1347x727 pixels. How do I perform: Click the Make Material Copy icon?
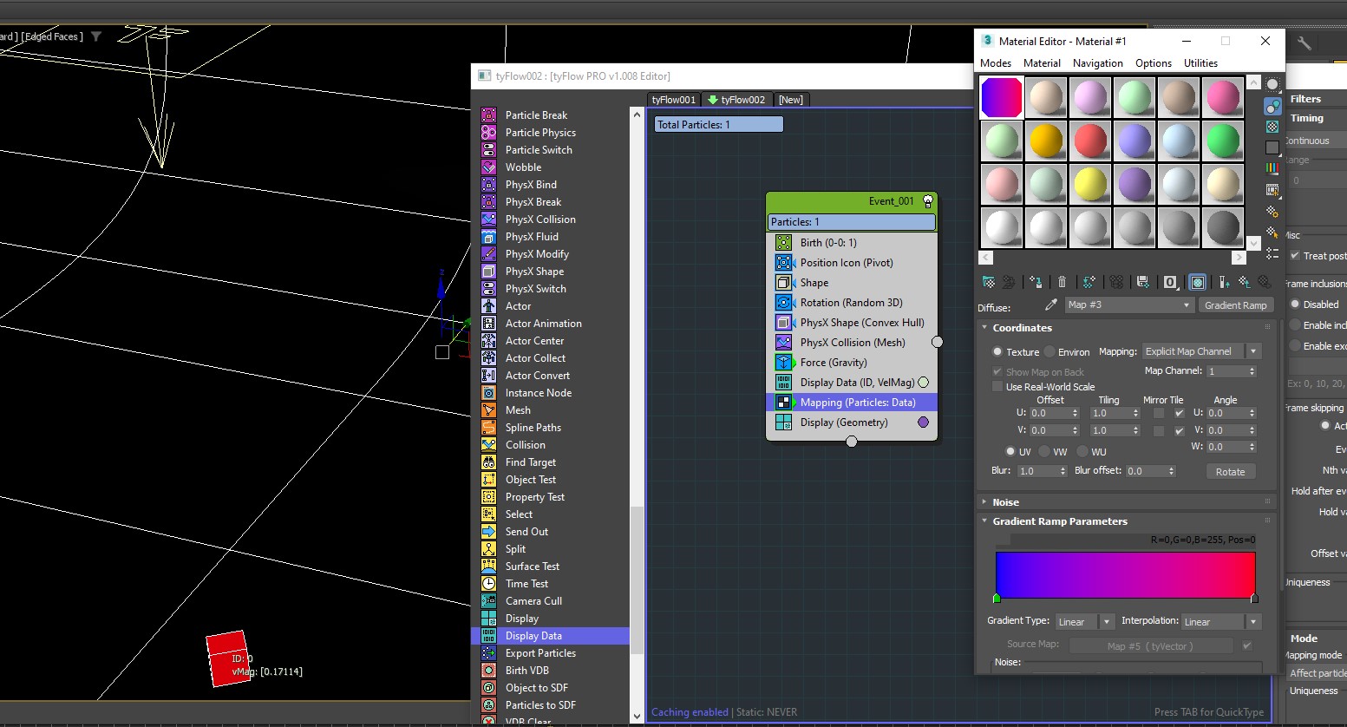click(x=1089, y=282)
